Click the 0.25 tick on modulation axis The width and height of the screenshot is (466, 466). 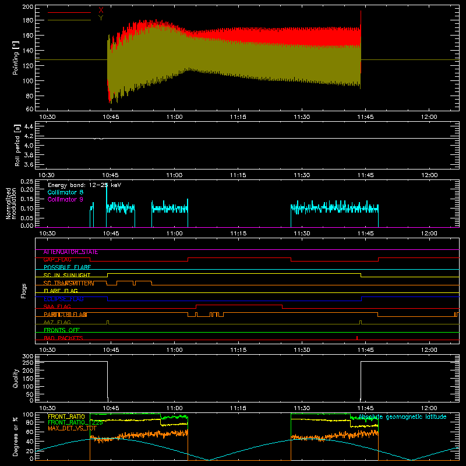(27, 182)
